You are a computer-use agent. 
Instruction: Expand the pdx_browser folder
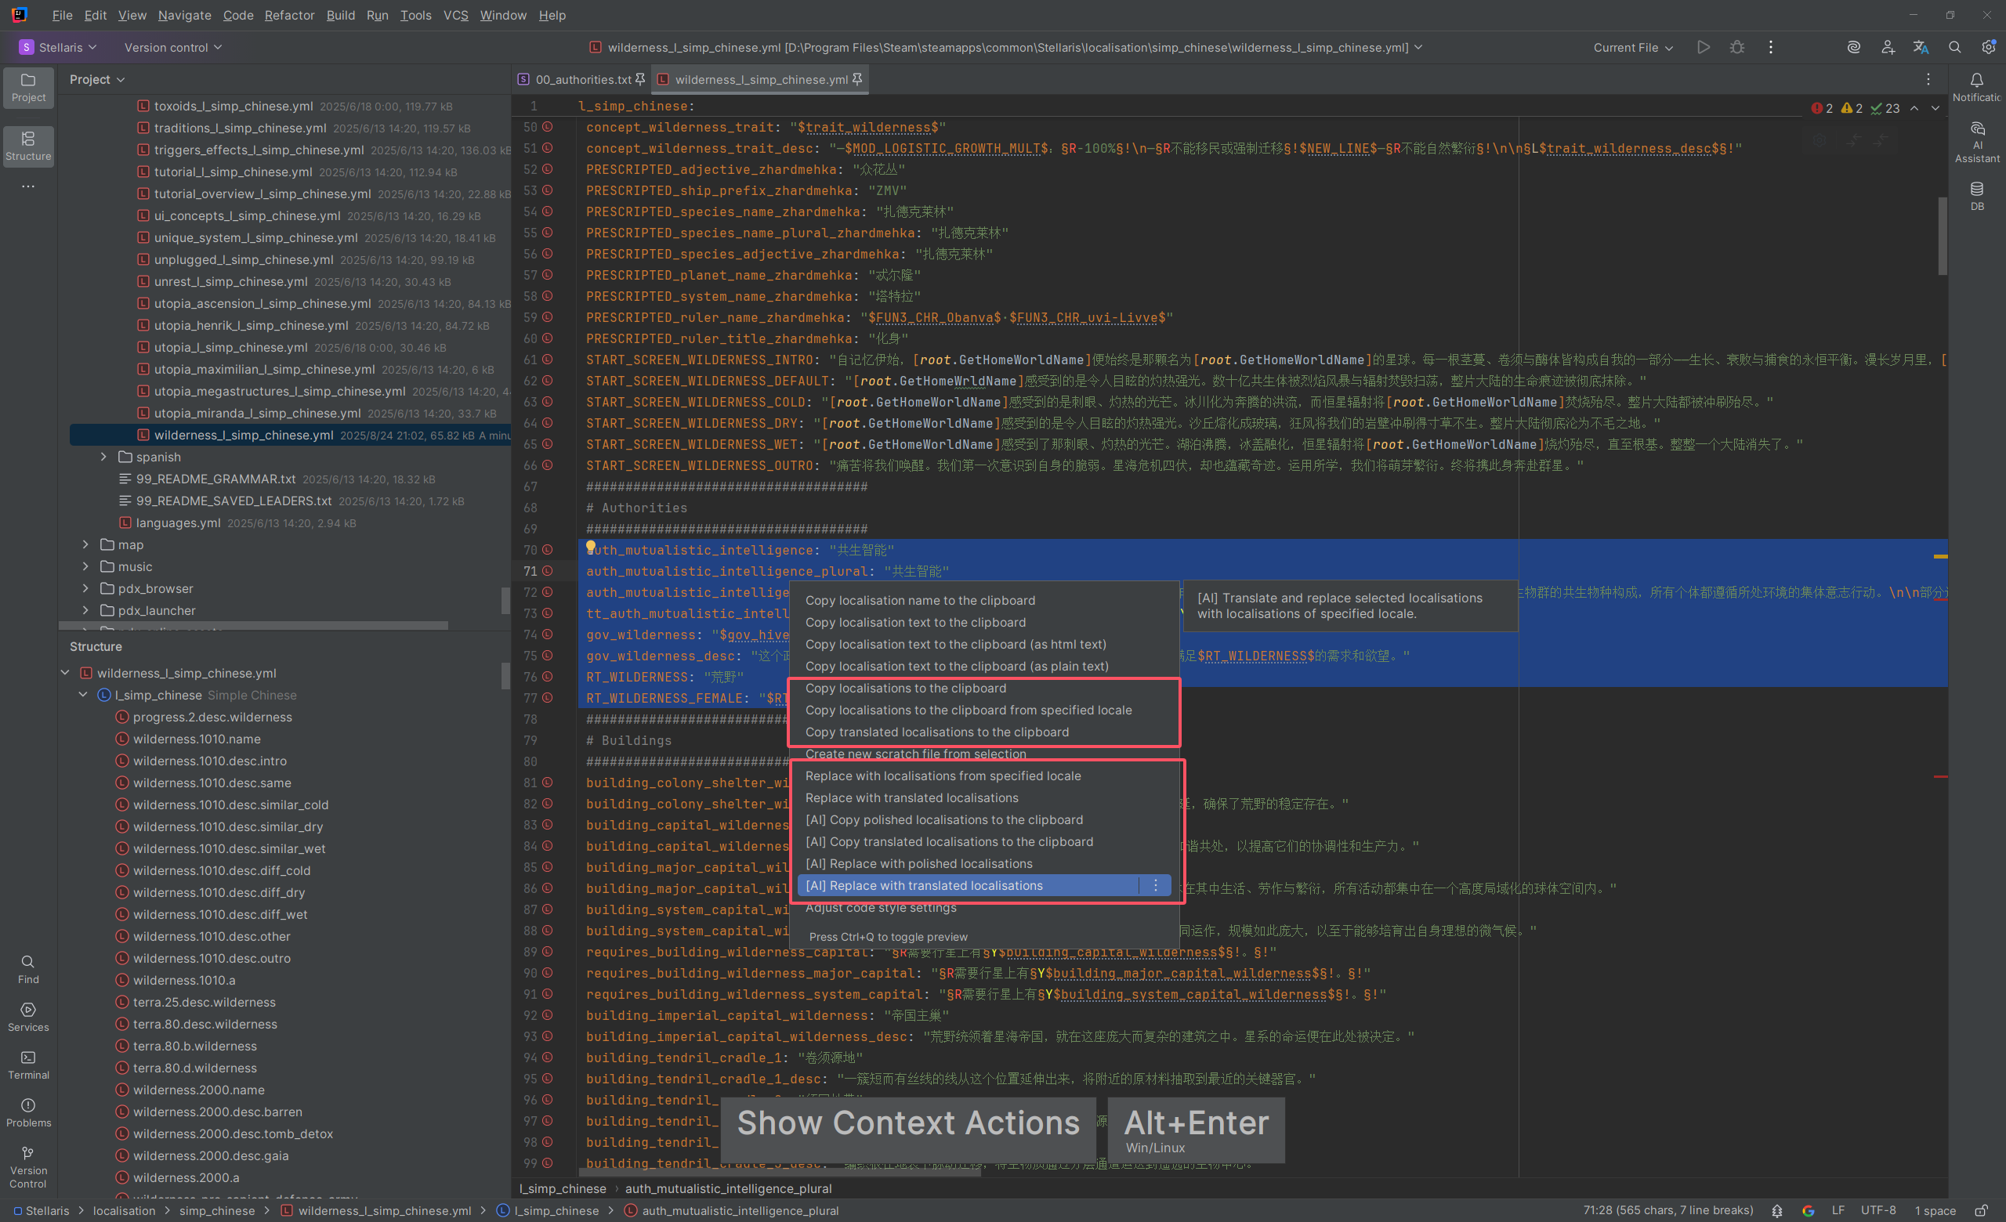click(85, 588)
